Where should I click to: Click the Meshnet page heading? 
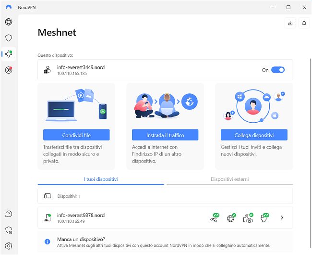57,32
